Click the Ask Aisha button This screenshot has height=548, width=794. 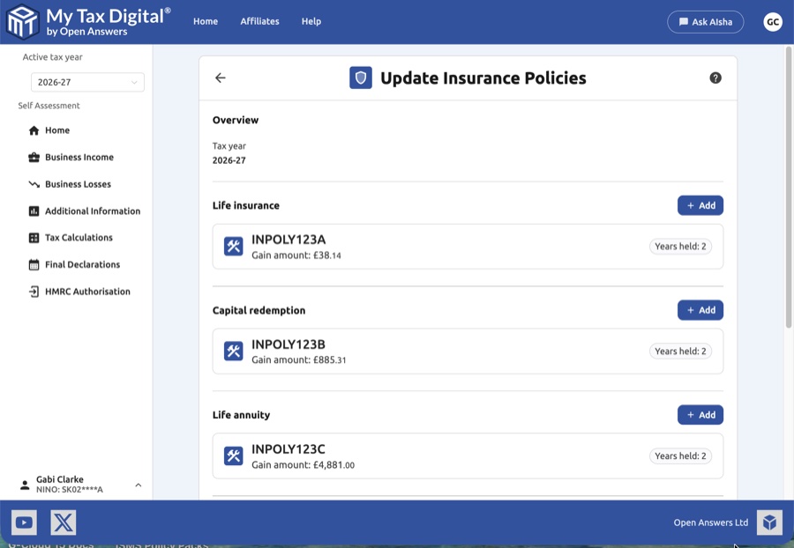pyautogui.click(x=706, y=21)
